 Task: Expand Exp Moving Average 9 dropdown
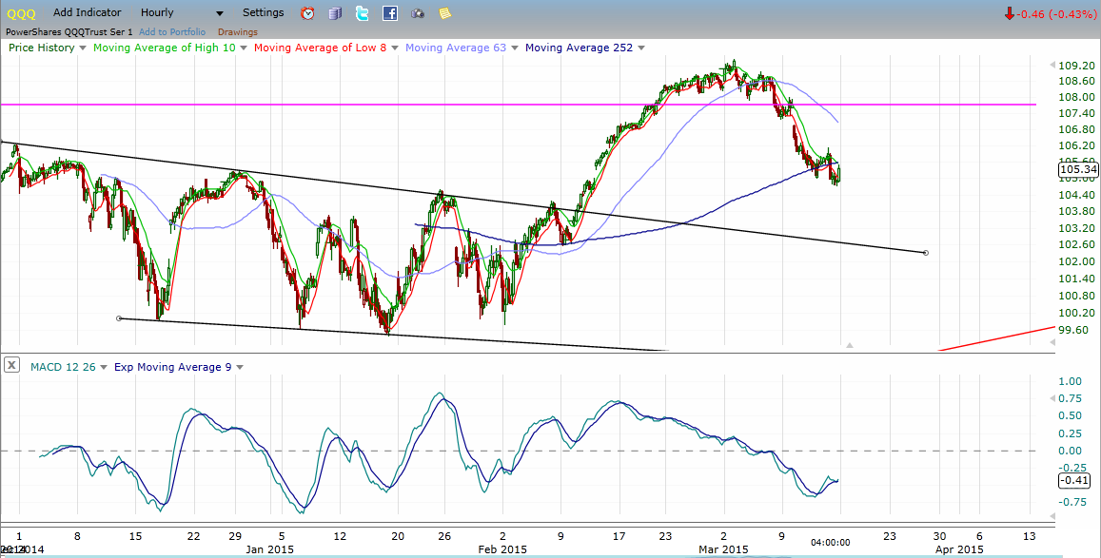[x=240, y=367]
